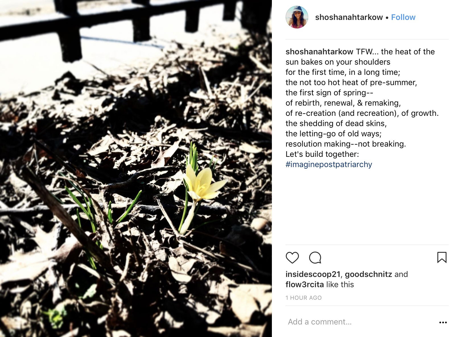This screenshot has width=461, height=337.
Task: Follow shoshanahtarkow
Action: (403, 17)
